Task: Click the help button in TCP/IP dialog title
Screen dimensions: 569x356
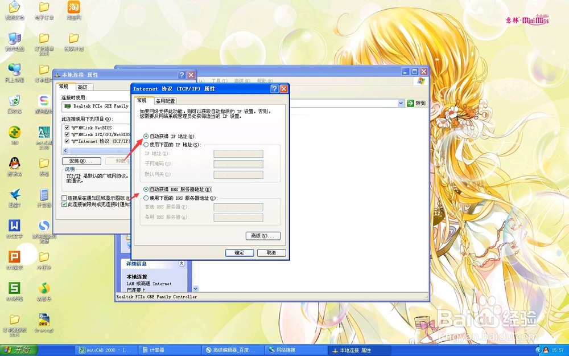Action: click(x=275, y=89)
